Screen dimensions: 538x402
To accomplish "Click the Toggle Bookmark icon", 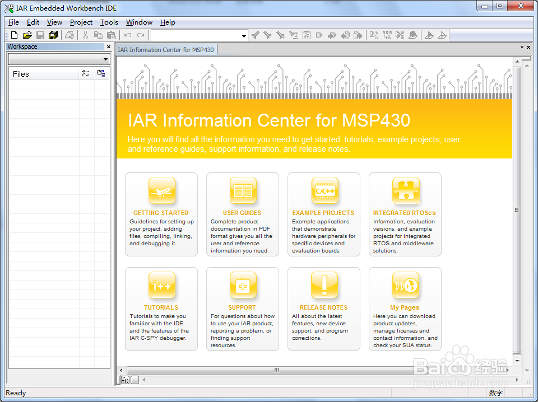I will pos(319,35).
